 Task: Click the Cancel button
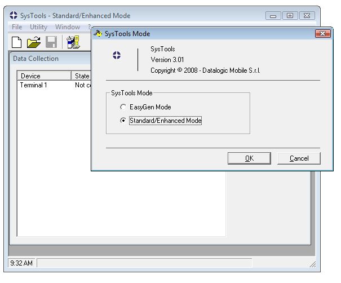coord(299,158)
